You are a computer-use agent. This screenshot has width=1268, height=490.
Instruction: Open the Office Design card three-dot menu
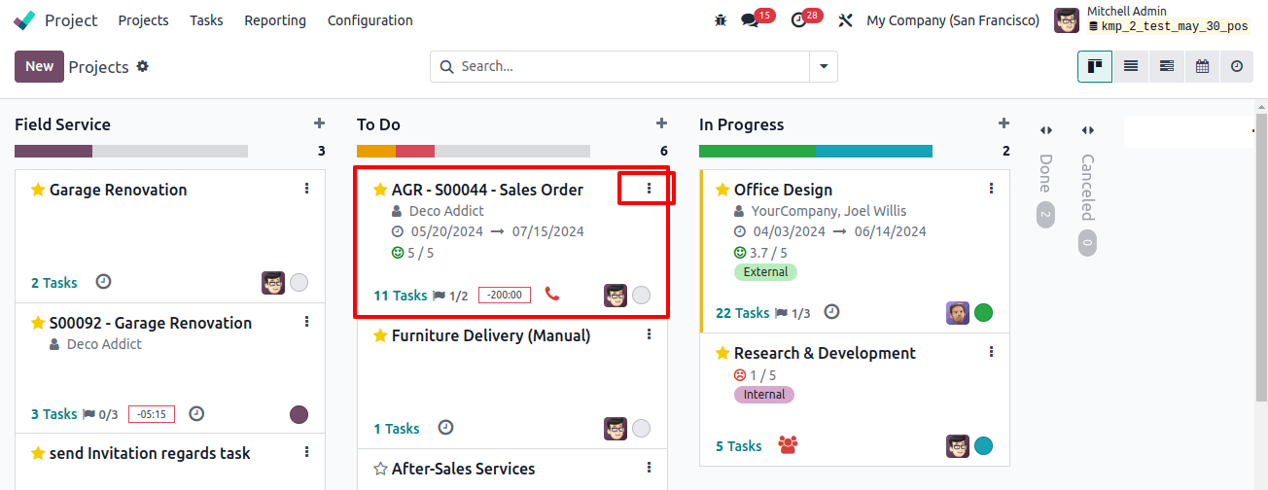(992, 189)
